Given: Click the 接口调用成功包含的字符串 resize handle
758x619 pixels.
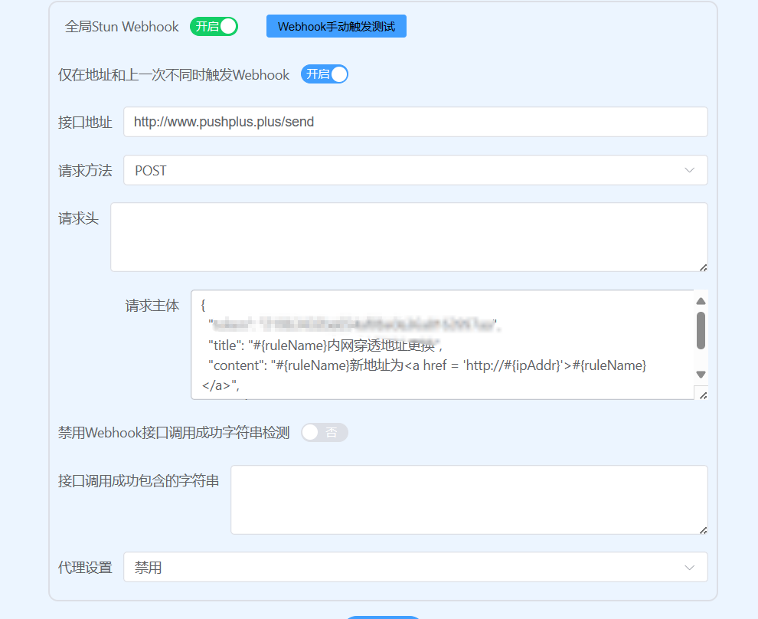Looking at the screenshot, I should pos(704,530).
